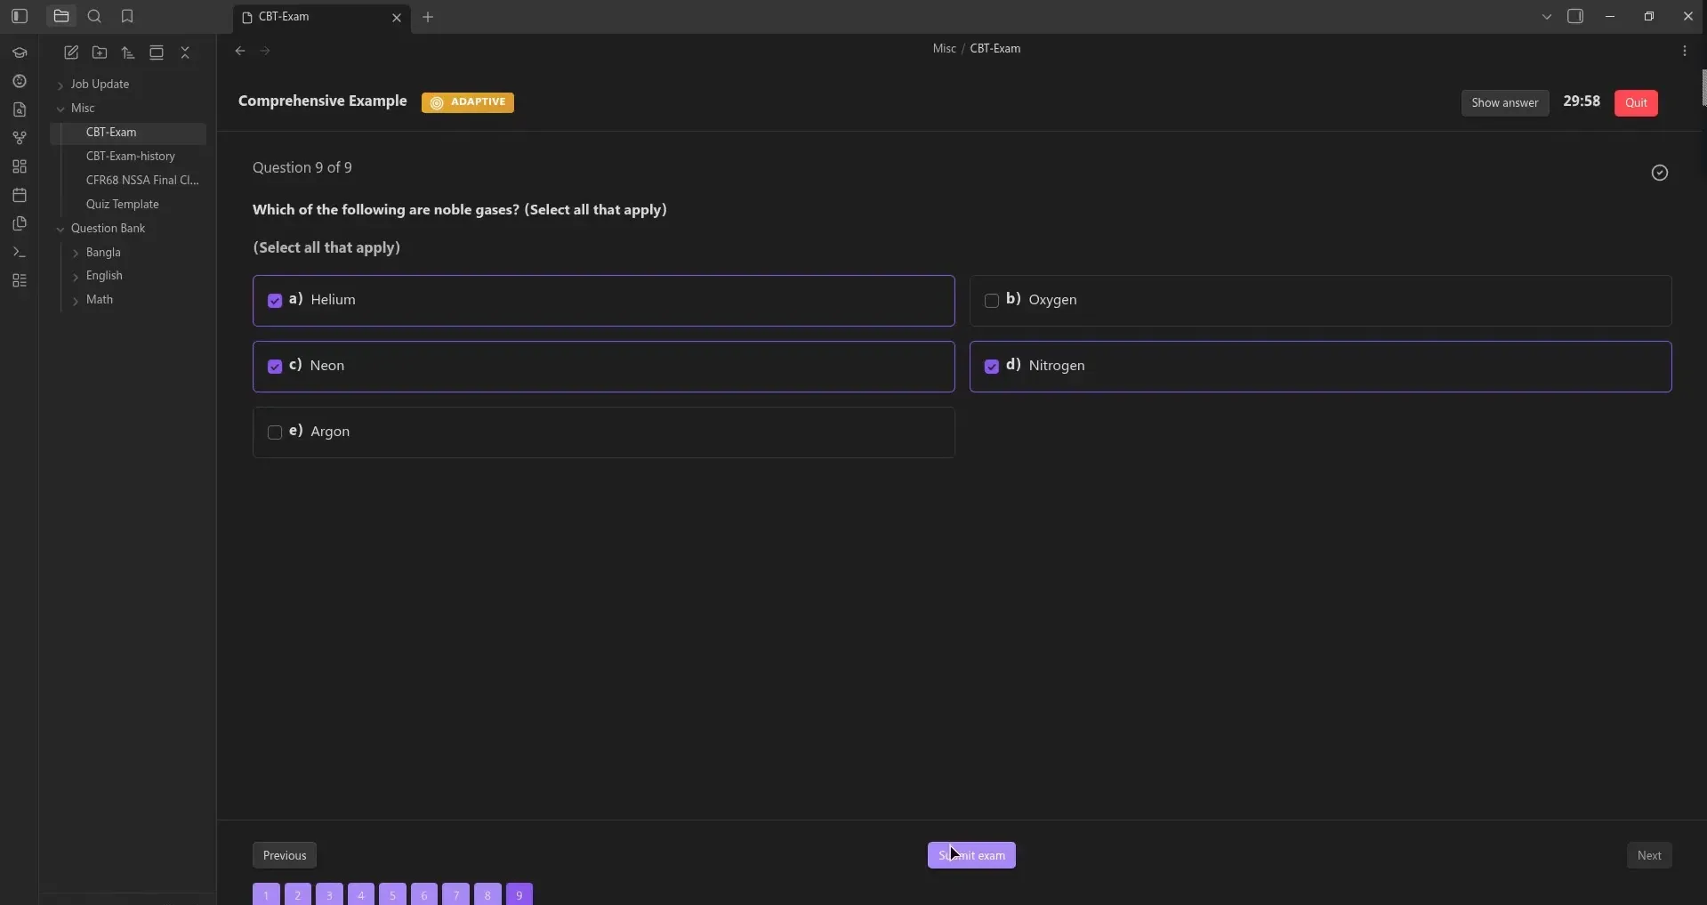This screenshot has width=1707, height=905.
Task: Navigate forward arrow
Action: click(265, 51)
